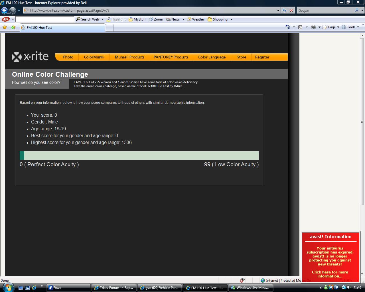Open the PANTONE Products navigation tab
The width and height of the screenshot is (365, 292).
point(171,57)
